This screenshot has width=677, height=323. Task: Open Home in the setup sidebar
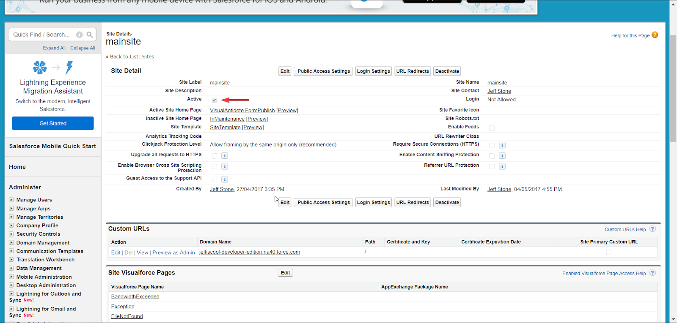point(17,167)
